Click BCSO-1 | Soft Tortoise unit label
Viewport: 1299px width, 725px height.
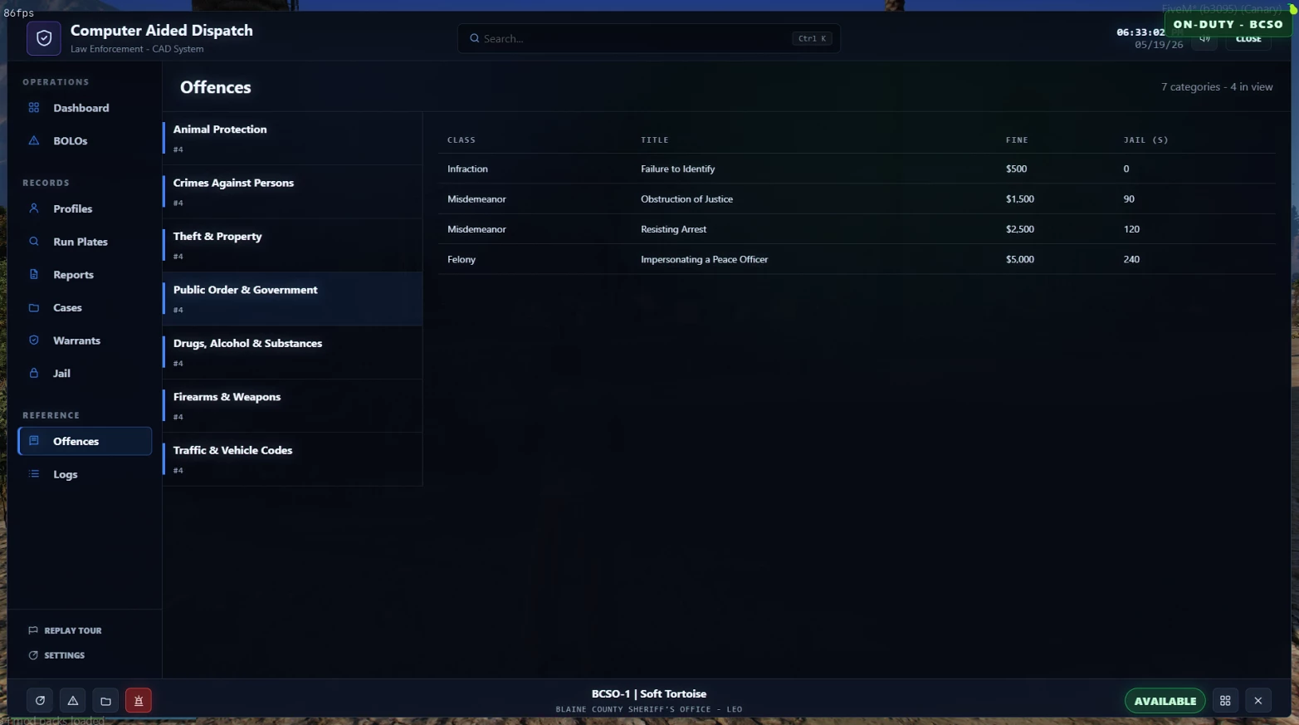coord(649,693)
